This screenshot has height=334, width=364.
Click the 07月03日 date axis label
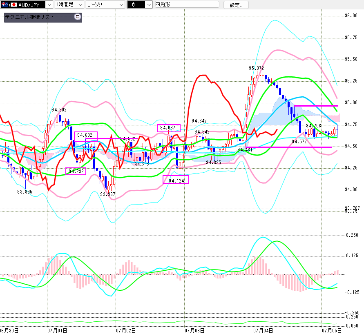pyautogui.click(x=194, y=330)
